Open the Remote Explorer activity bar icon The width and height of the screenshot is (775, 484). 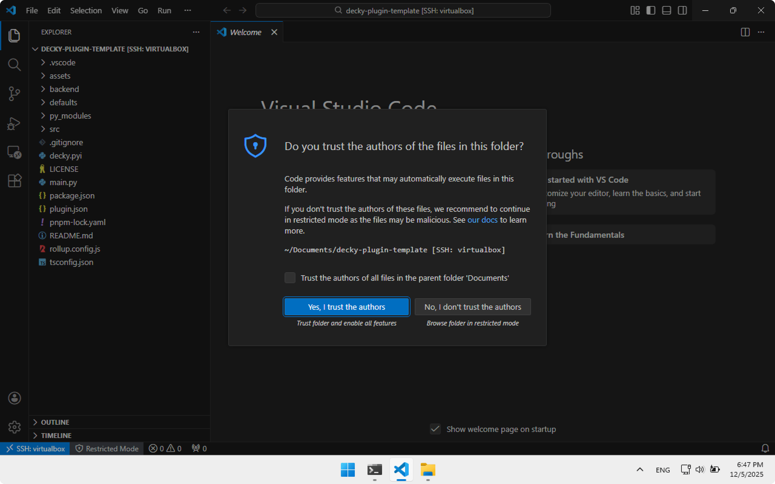pyautogui.click(x=14, y=152)
